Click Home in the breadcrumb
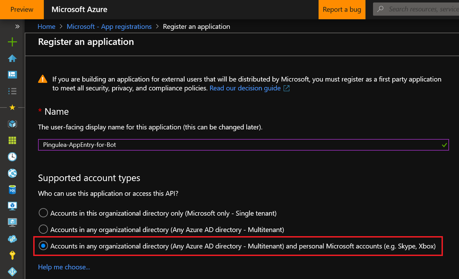The image size is (459, 279). [46, 27]
